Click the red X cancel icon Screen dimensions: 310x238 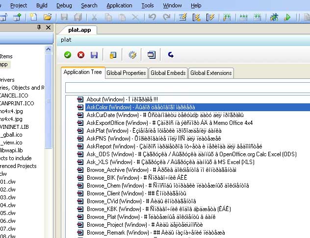[81, 55]
